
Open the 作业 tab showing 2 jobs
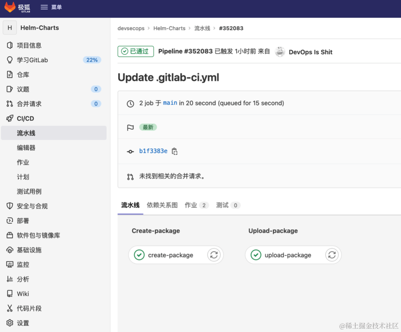[192, 205]
